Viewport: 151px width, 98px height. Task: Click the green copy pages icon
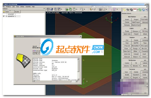tap(70, 9)
